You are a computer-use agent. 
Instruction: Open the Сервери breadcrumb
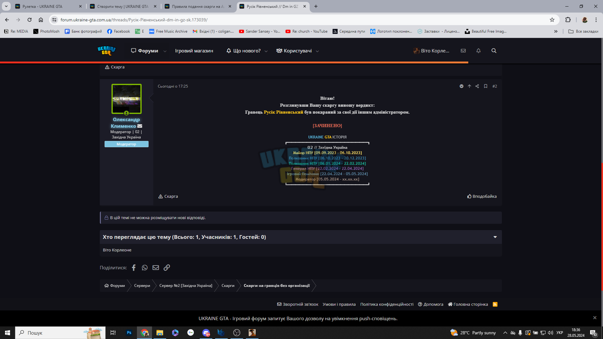point(142,286)
